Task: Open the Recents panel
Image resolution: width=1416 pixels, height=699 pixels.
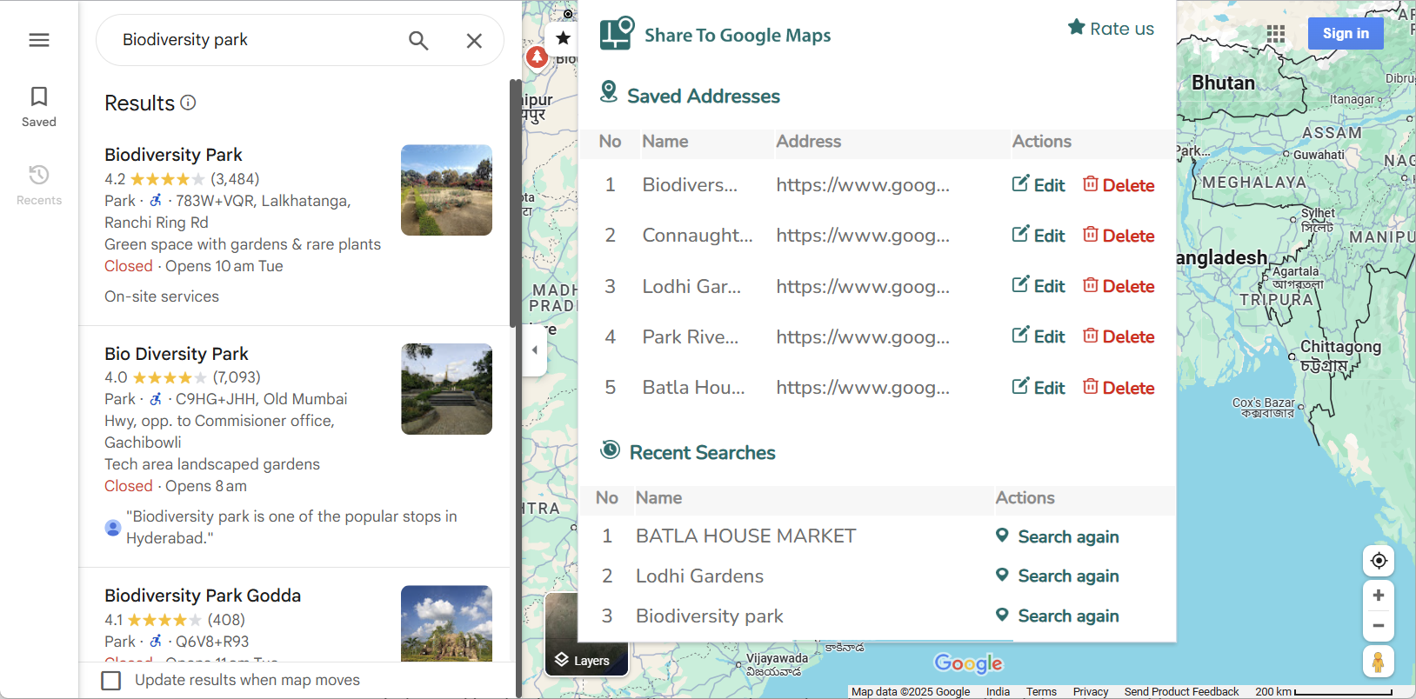Action: coord(39,185)
